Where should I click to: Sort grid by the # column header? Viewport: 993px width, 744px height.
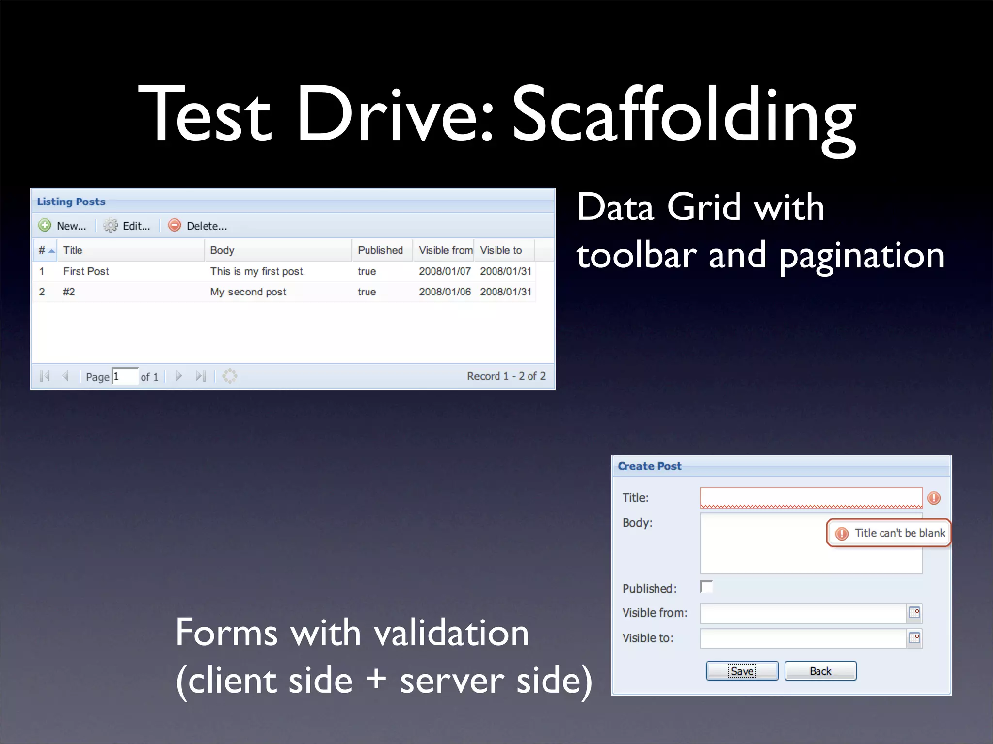click(45, 250)
